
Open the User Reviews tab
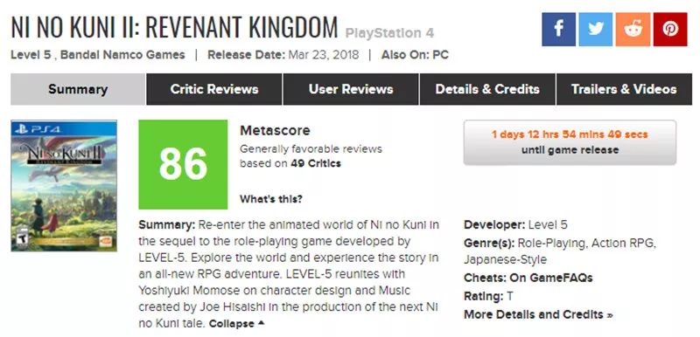coord(351,89)
